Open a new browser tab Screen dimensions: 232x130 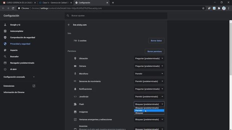click(113, 3)
